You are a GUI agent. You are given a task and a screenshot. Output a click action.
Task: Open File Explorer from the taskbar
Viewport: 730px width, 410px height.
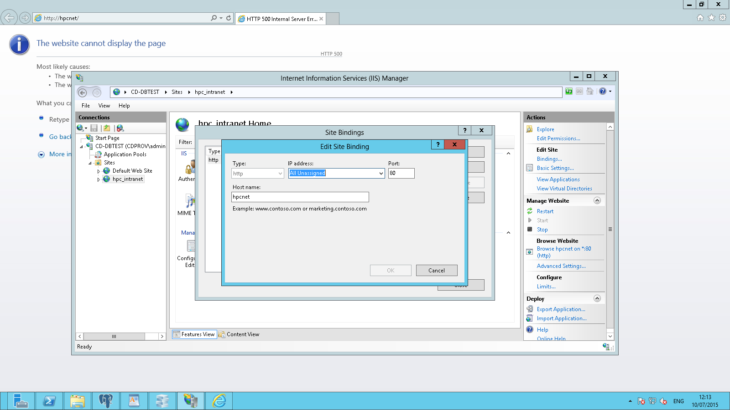[77, 401]
